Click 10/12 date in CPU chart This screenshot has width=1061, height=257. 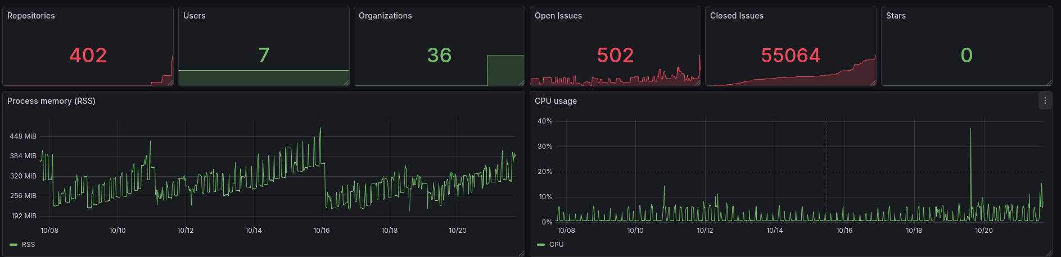(705, 231)
